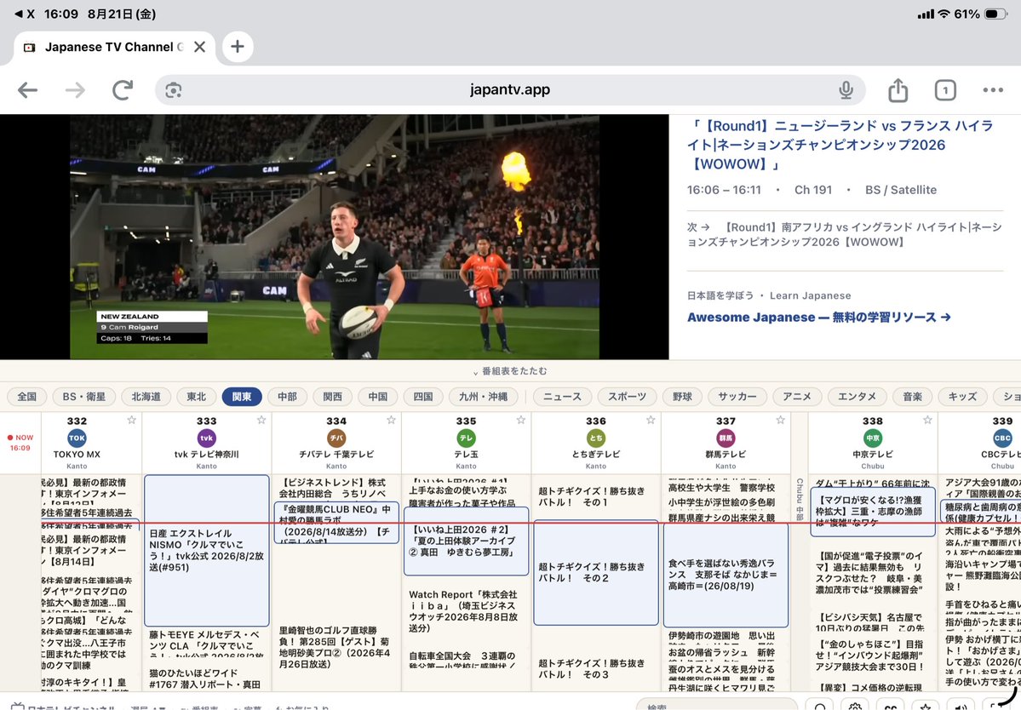1021x710 pixels.
Task: Select the 中国 region filter
Action: pos(378,397)
